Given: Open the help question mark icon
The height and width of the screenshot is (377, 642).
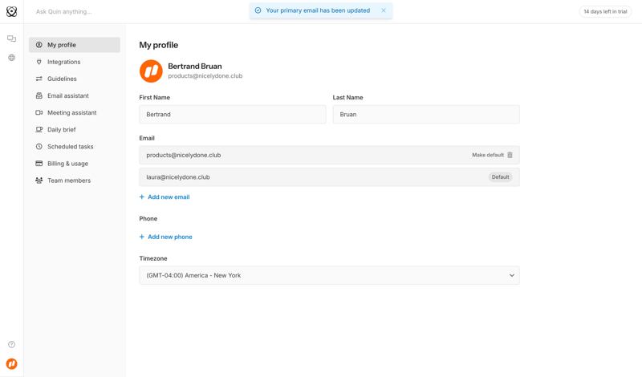Looking at the screenshot, I should (x=11, y=344).
